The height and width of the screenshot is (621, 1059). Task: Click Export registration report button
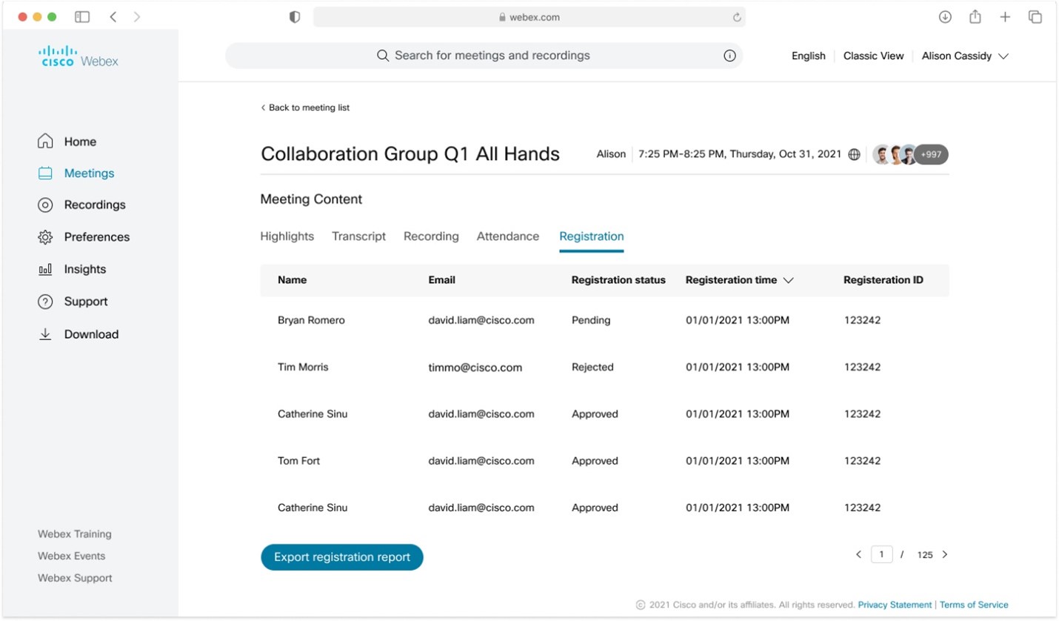(x=341, y=557)
